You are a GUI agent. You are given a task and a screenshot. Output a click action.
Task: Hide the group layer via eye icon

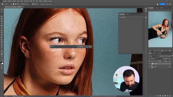(x=149, y=64)
